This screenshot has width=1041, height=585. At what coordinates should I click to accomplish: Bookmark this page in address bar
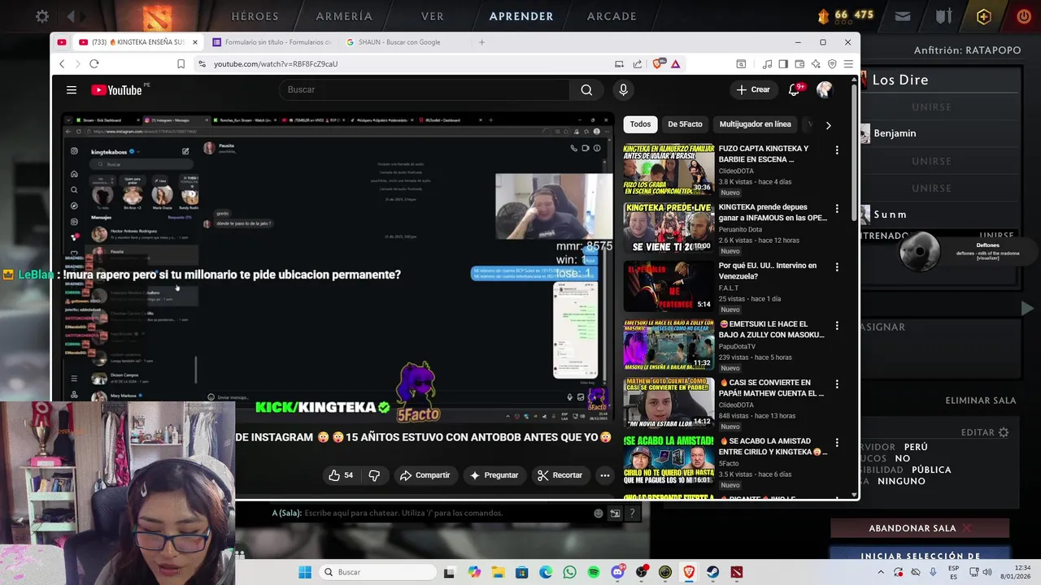point(181,63)
